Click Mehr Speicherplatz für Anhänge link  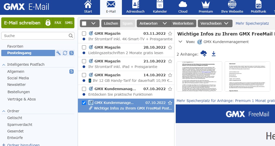pyautogui.click(x=226, y=101)
